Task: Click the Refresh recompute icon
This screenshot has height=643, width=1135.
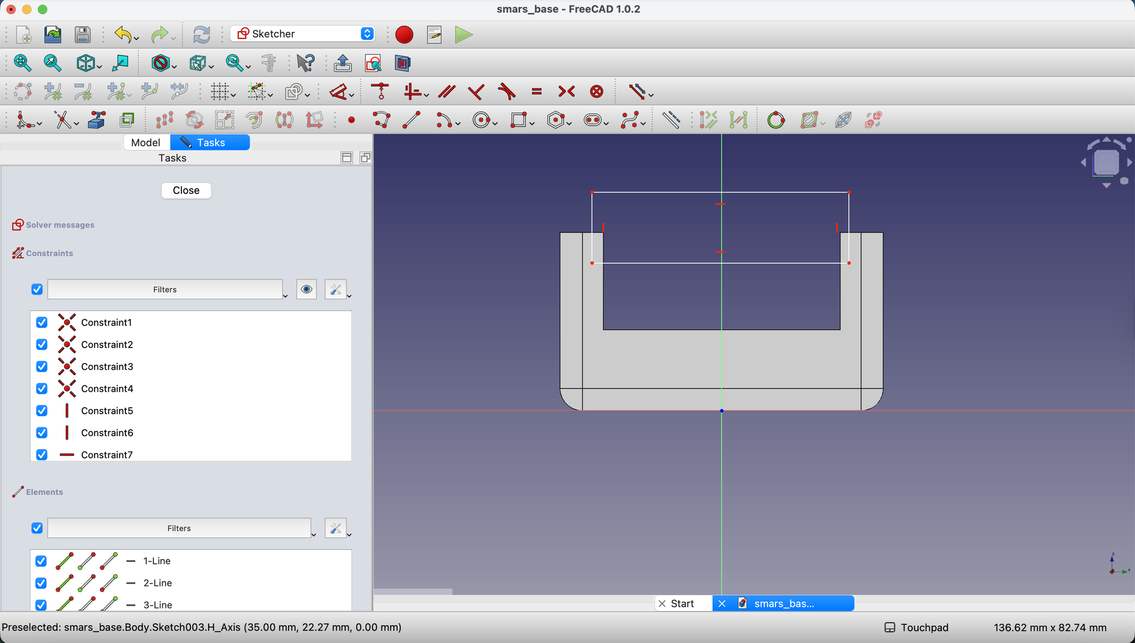Action: (x=202, y=35)
